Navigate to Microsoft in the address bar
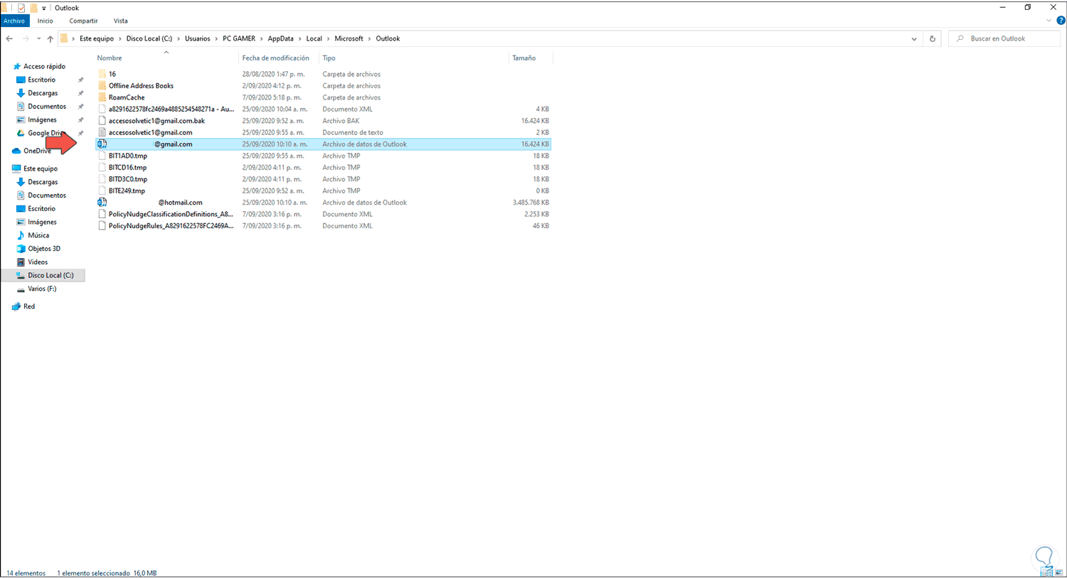Image resolution: width=1067 pixels, height=578 pixels. click(349, 38)
